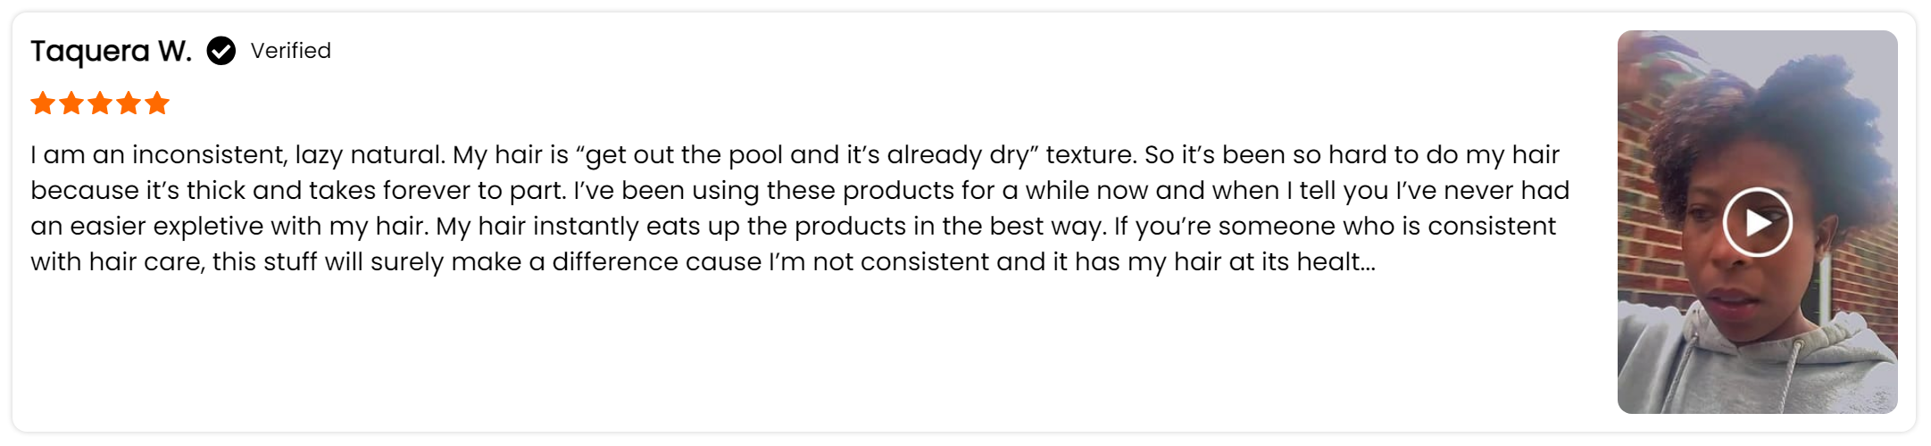Click the gray hoodie area of the thumbnail
Image resolution: width=1931 pixels, height=446 pixels.
click(x=1750, y=375)
